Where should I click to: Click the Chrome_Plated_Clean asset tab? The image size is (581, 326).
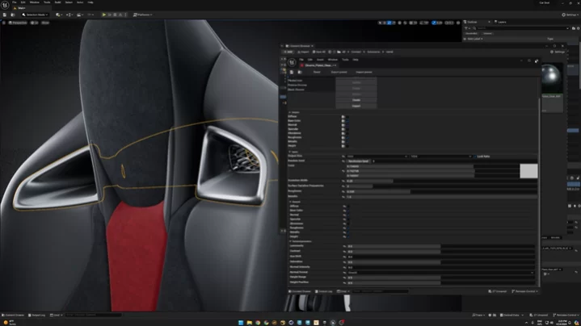click(319, 65)
